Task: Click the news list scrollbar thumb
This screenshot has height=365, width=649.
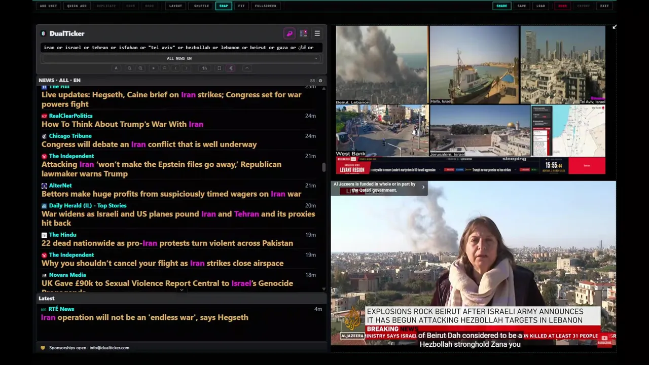Action: point(324,167)
